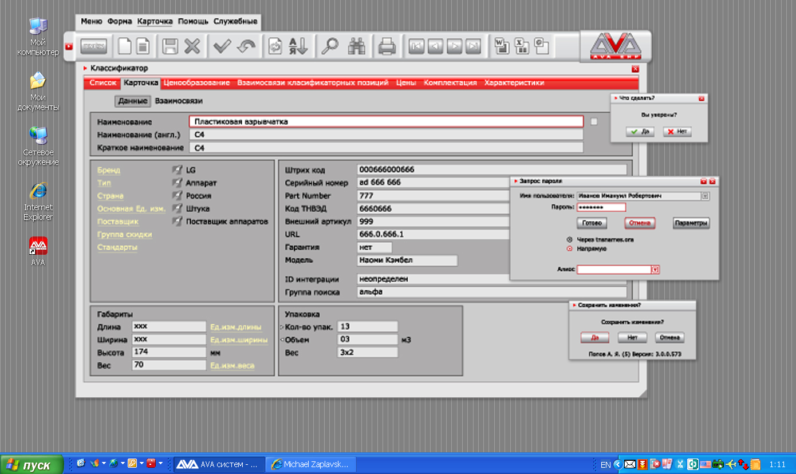This screenshot has width=796, height=474.
Task: Toggle the checkbox beside the Наименование field
Action: point(594,121)
